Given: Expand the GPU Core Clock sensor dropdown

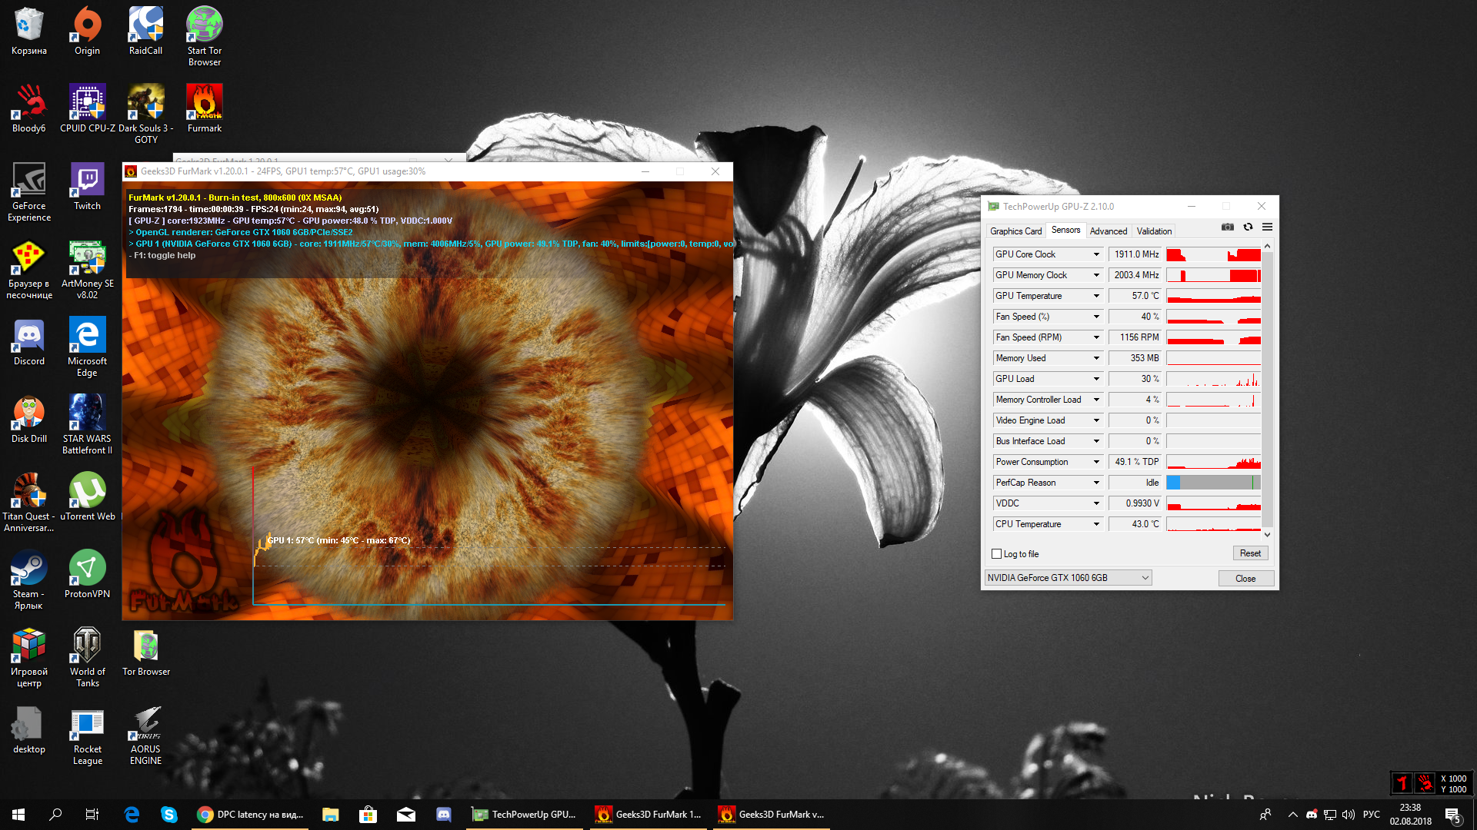Looking at the screenshot, I should (1096, 254).
